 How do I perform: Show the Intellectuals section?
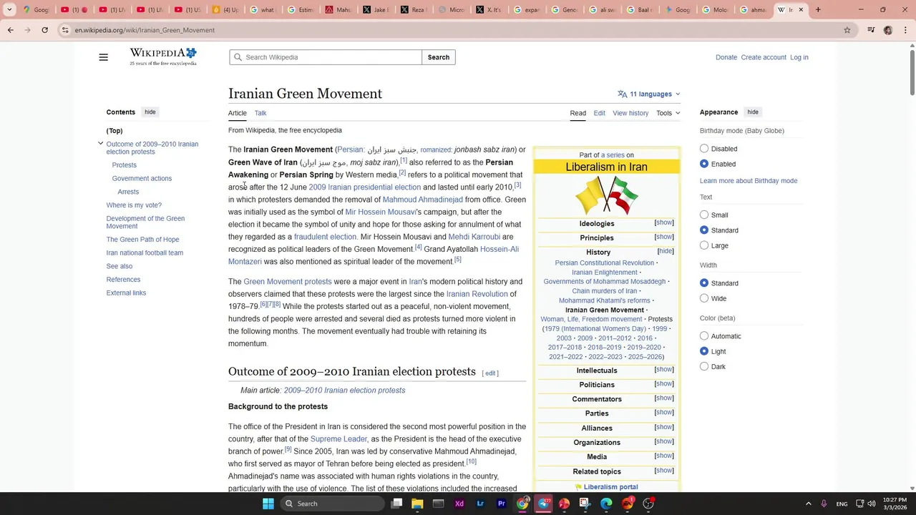click(x=664, y=369)
